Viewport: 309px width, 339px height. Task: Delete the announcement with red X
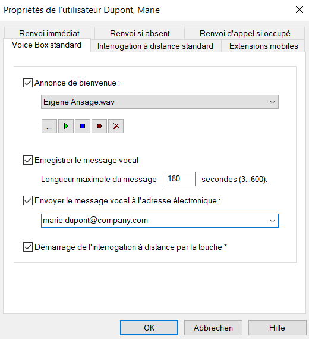[x=116, y=126]
